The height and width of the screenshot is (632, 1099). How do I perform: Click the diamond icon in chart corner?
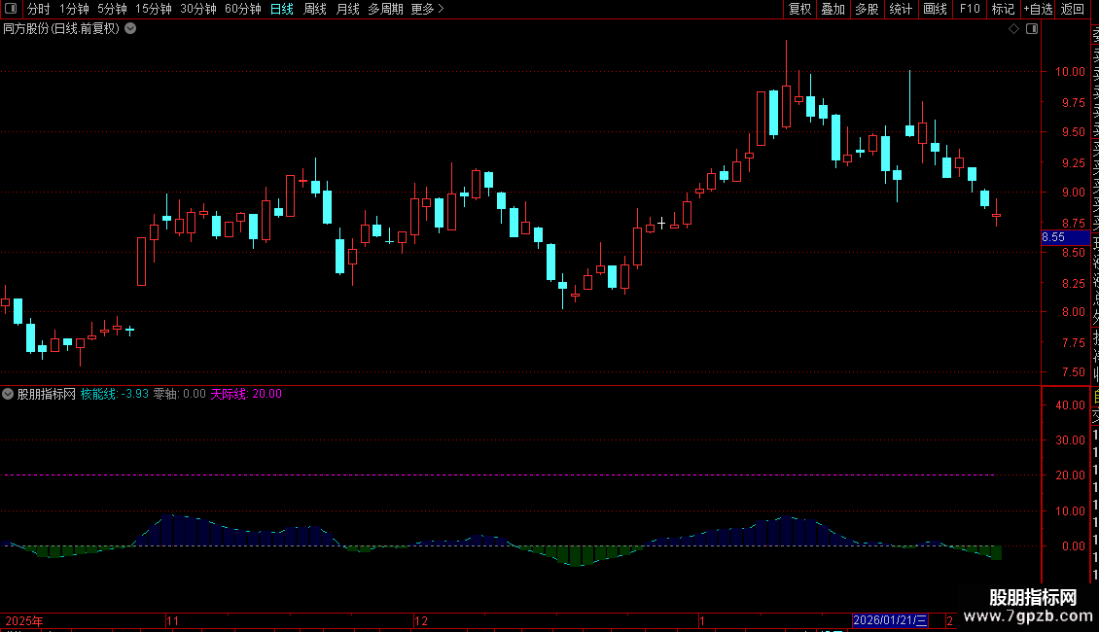pos(1013,29)
